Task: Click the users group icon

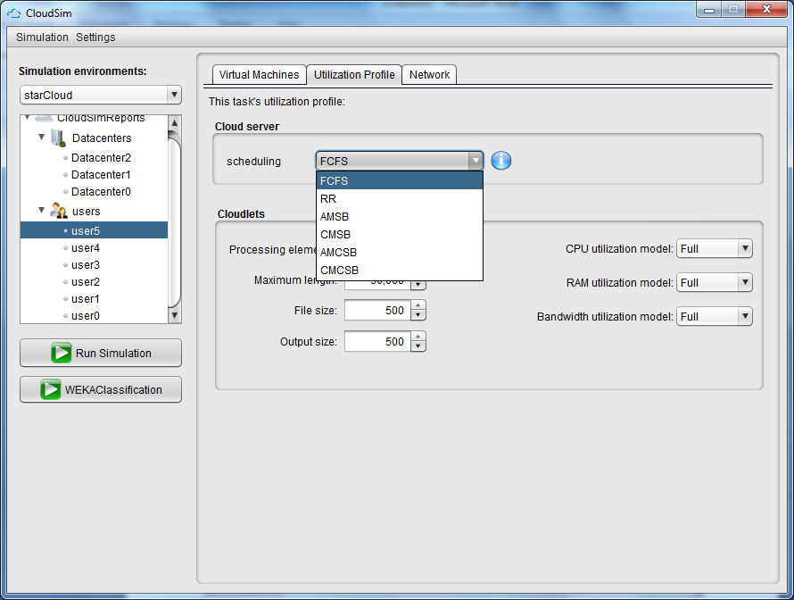Action: point(59,211)
